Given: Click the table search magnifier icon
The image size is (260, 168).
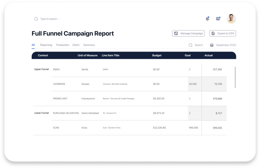Looking at the screenshot, I should click(190, 45).
